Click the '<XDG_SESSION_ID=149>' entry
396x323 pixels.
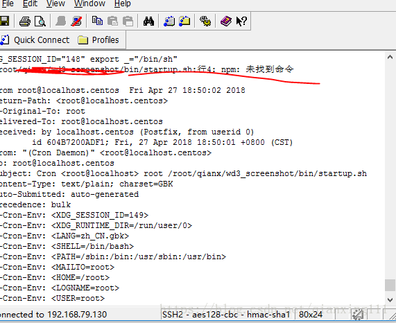click(100, 215)
